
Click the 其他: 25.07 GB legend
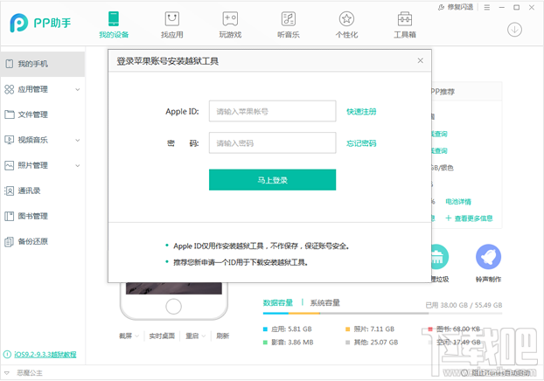pyautogui.click(x=372, y=343)
